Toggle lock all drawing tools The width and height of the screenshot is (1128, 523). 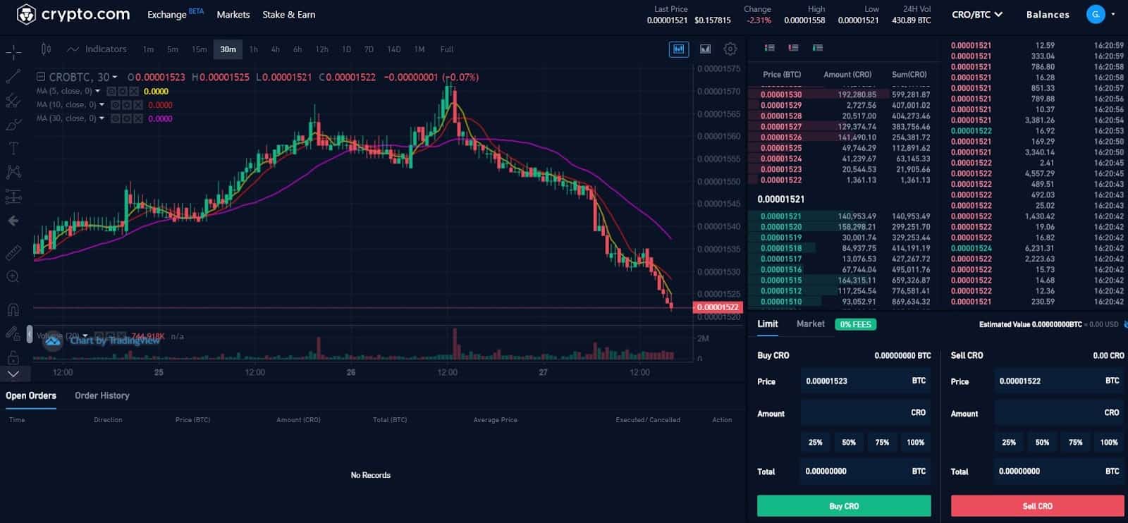(x=13, y=356)
